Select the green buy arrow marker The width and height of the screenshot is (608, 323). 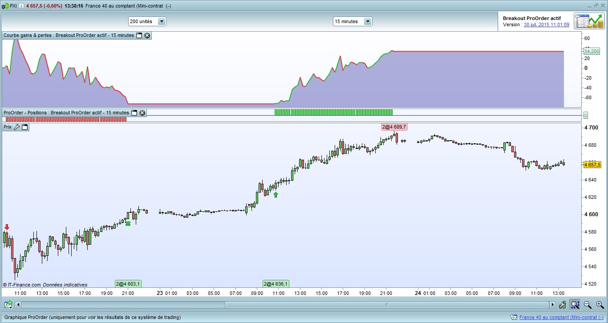pyautogui.click(x=276, y=194)
